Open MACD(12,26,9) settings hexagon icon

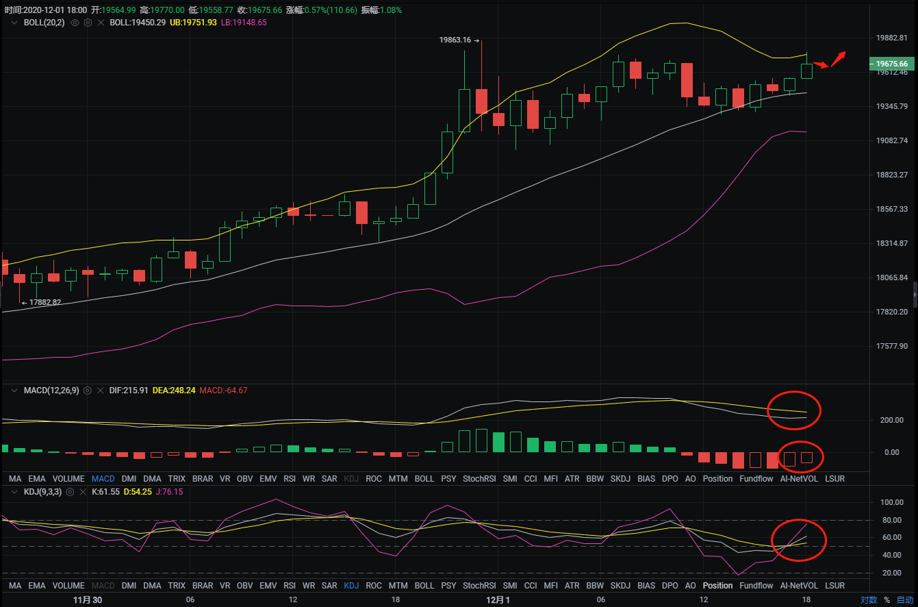coord(87,391)
